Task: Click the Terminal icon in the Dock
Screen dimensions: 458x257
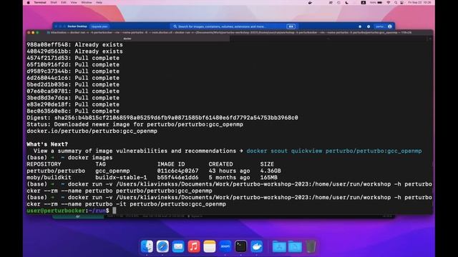Action: tap(241, 246)
